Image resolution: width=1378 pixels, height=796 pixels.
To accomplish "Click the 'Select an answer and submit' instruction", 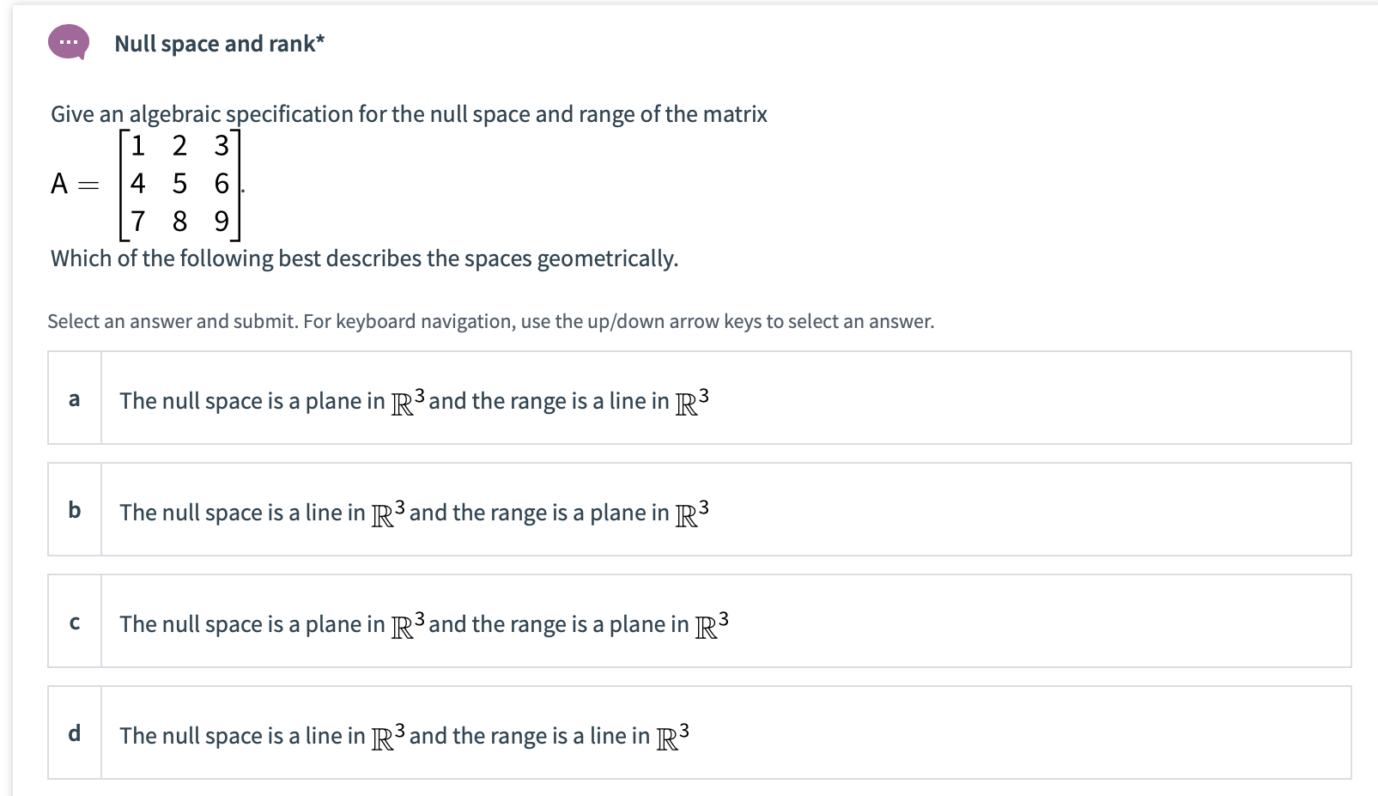I will (490, 321).
